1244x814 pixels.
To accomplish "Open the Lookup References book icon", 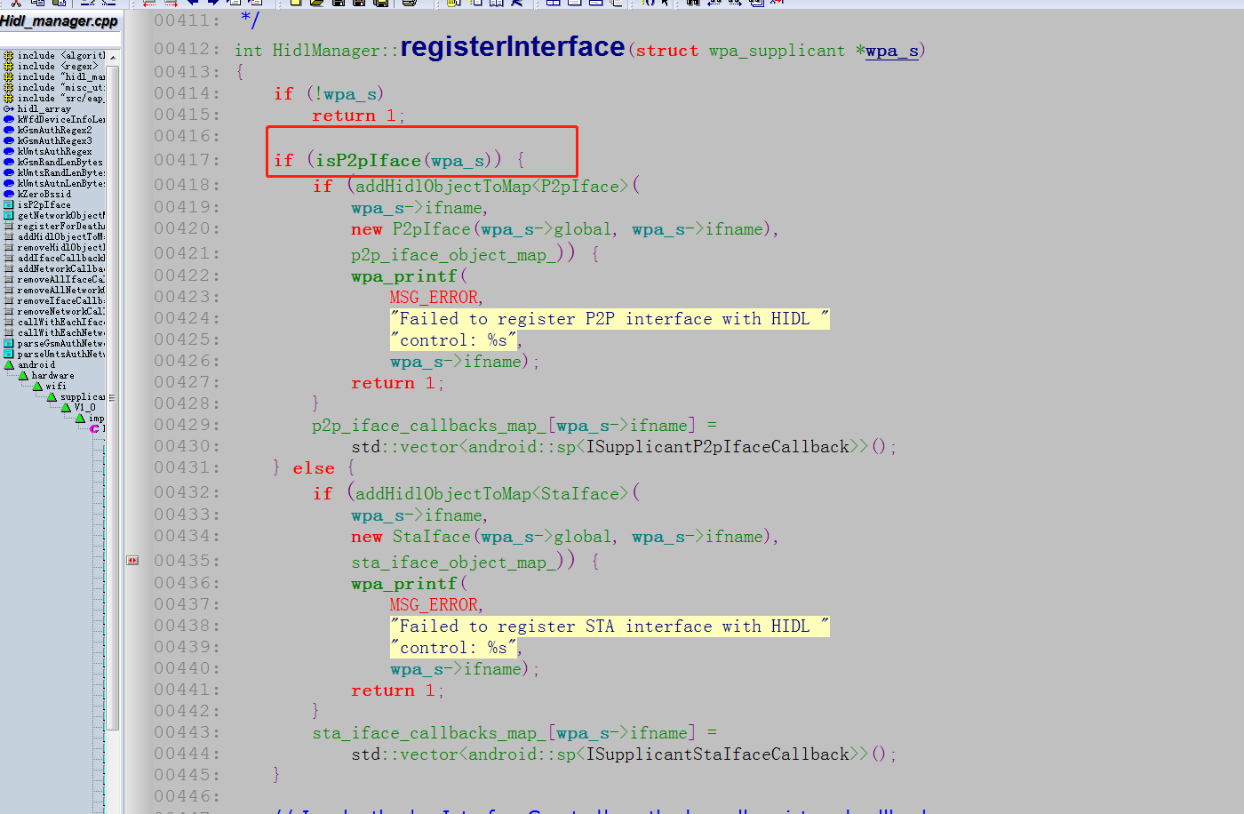I will [497, 5].
